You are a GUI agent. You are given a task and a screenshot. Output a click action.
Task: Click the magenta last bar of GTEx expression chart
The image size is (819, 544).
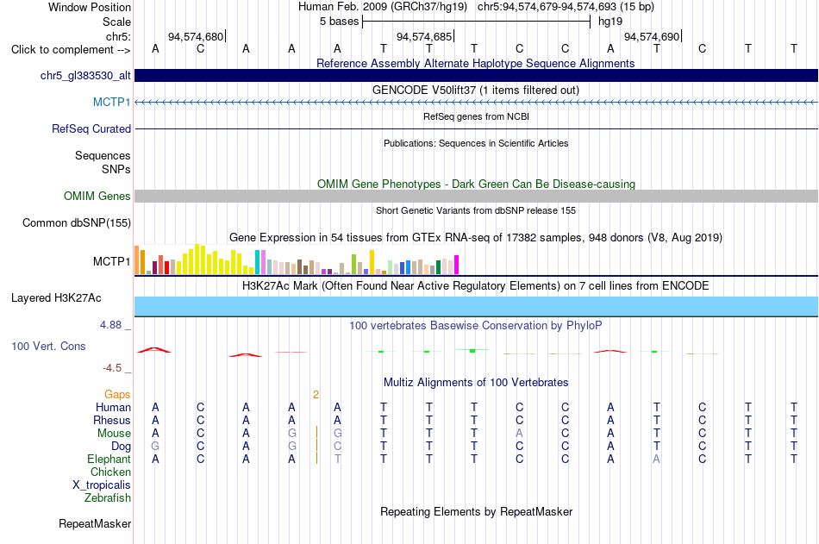coord(457,265)
